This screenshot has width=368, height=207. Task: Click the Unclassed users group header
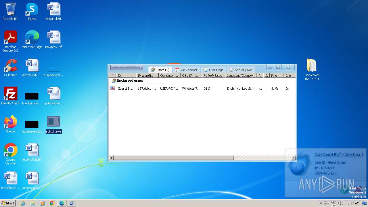130,80
